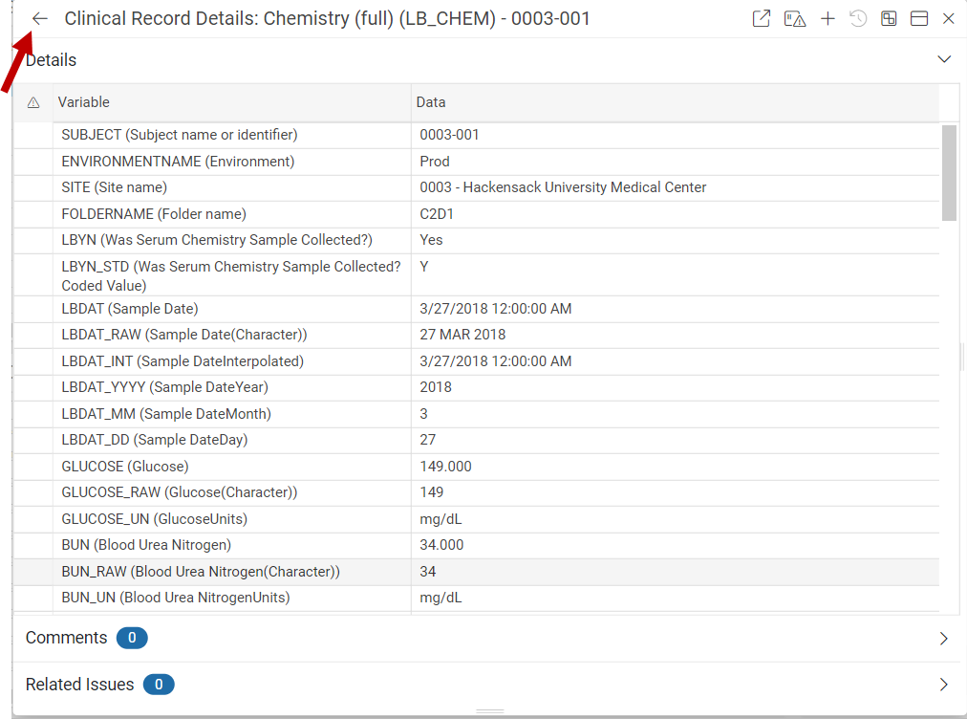Click the overlapping squares layout icon

[889, 18]
